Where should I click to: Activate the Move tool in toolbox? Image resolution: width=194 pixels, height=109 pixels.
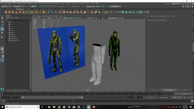point(2,29)
